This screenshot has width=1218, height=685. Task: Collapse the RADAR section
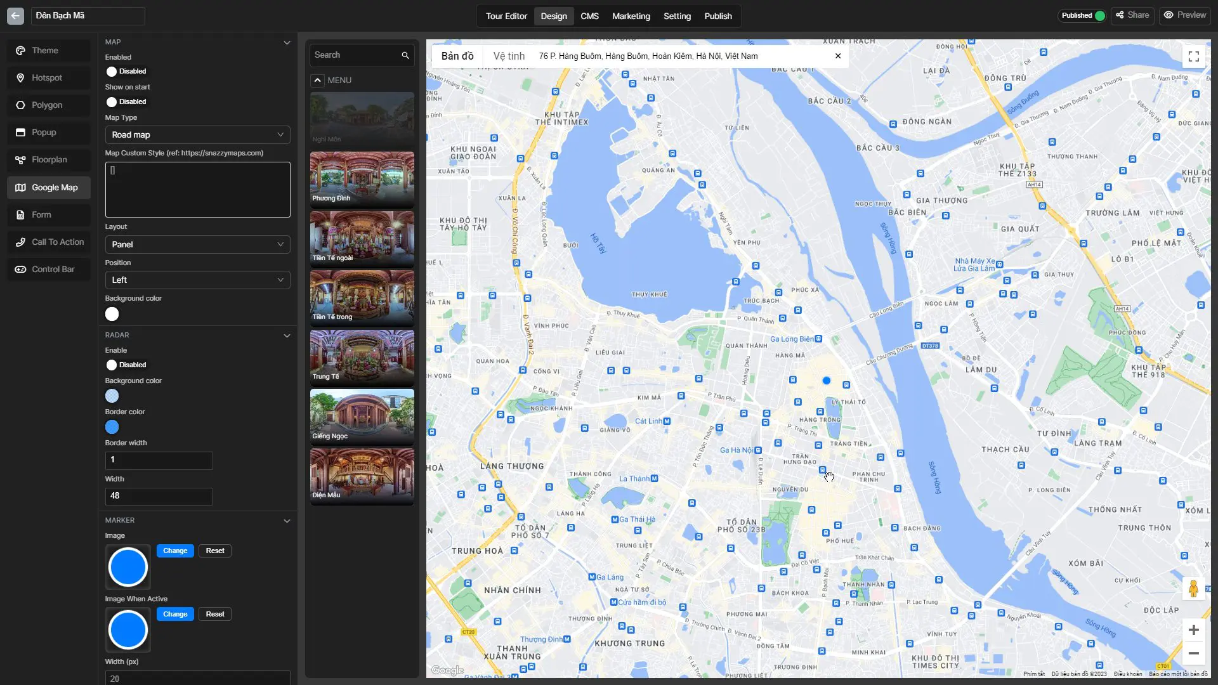pyautogui.click(x=287, y=336)
